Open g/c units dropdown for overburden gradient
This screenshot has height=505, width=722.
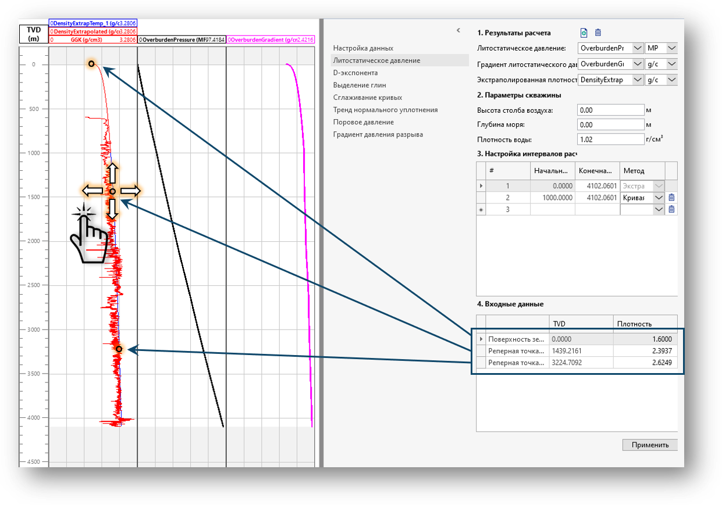[673, 63]
